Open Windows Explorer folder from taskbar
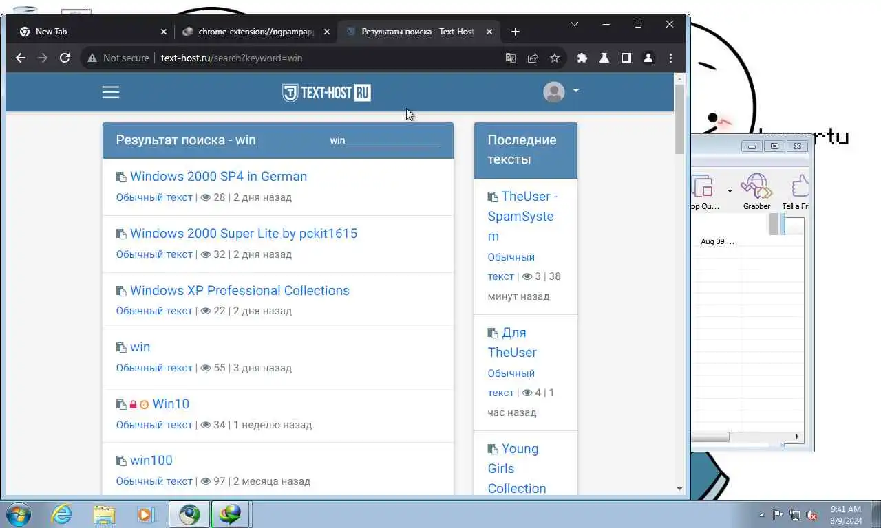The image size is (881, 528). [x=104, y=514]
